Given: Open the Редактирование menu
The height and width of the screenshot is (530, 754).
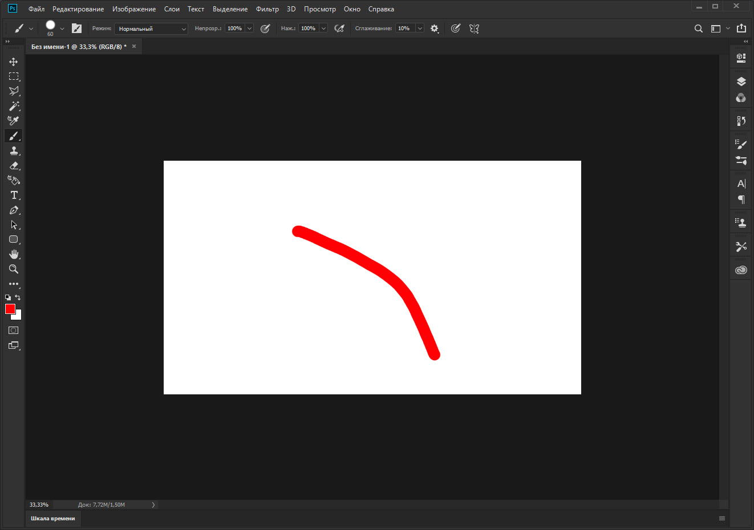Looking at the screenshot, I should click(x=78, y=9).
